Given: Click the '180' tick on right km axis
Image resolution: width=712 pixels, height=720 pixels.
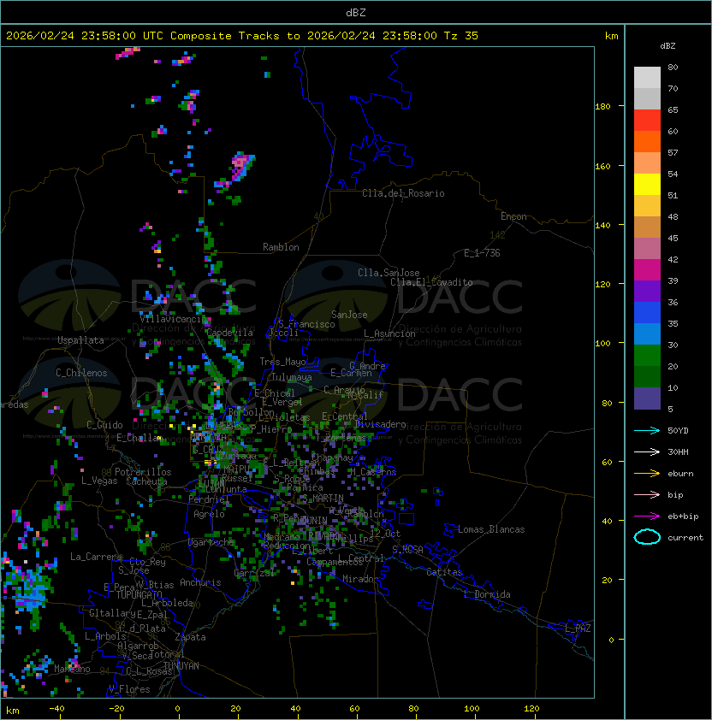Looking at the screenshot, I should tap(602, 107).
